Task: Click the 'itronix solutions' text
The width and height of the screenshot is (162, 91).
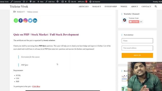Action: (x=49, y=40)
